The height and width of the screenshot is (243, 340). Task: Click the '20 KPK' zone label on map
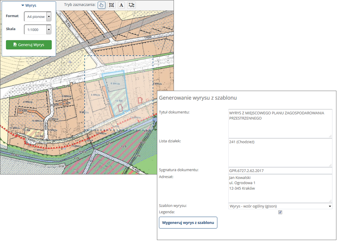click(23, 111)
